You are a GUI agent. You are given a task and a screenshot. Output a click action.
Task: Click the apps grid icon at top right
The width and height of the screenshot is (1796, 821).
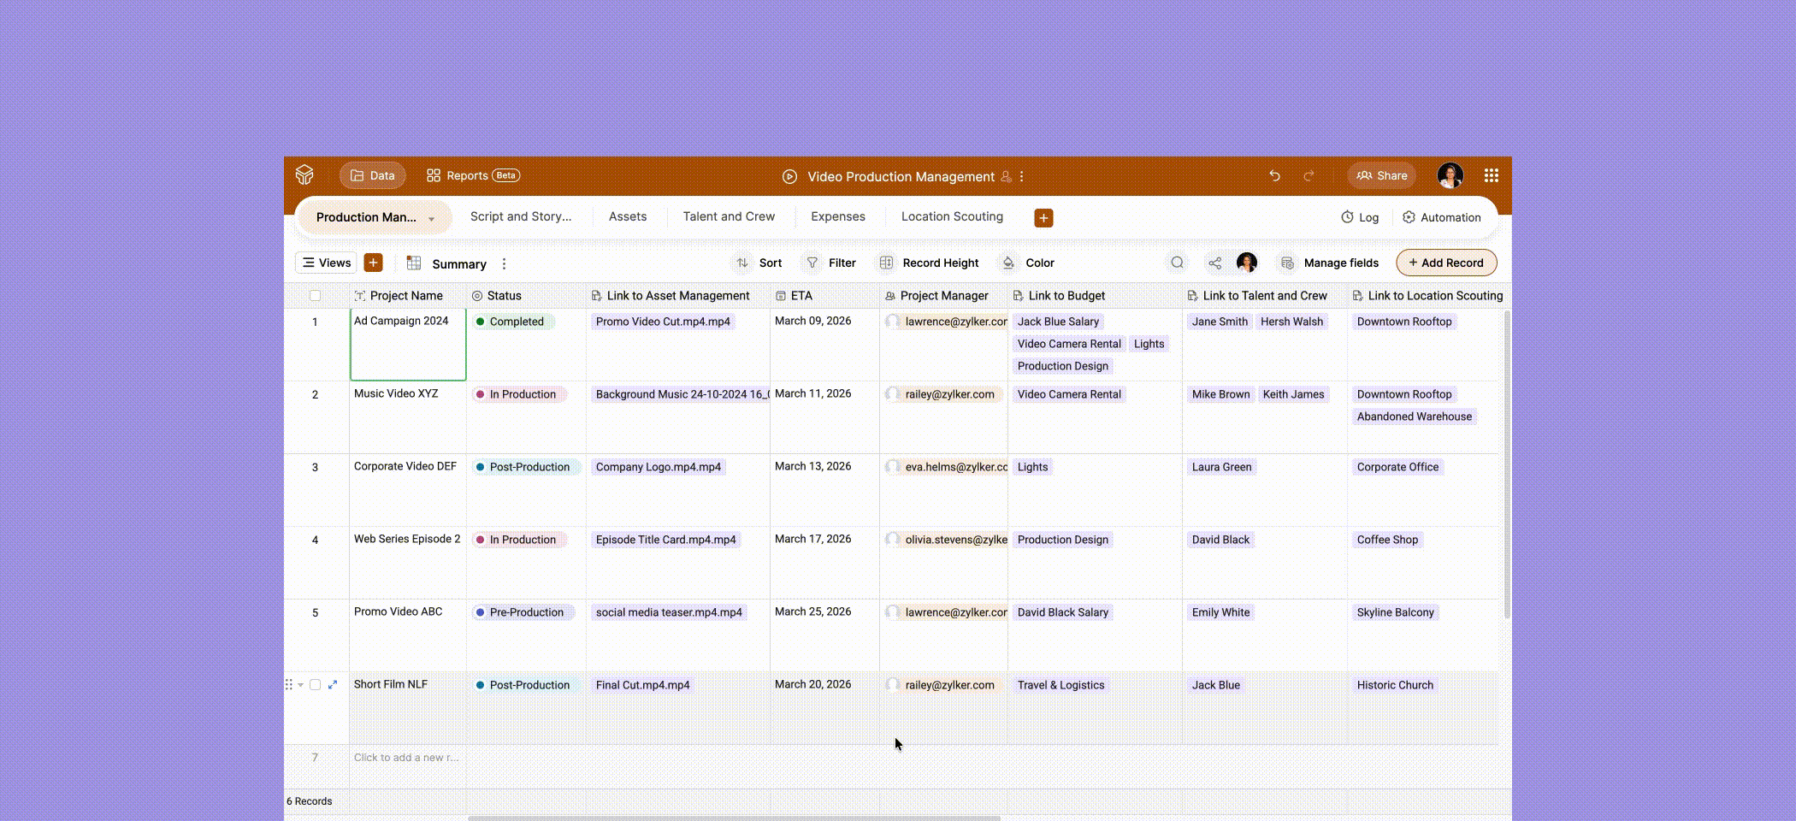point(1492,175)
